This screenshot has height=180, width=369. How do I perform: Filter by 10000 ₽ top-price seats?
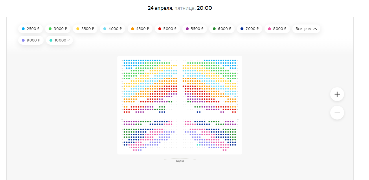(x=59, y=40)
